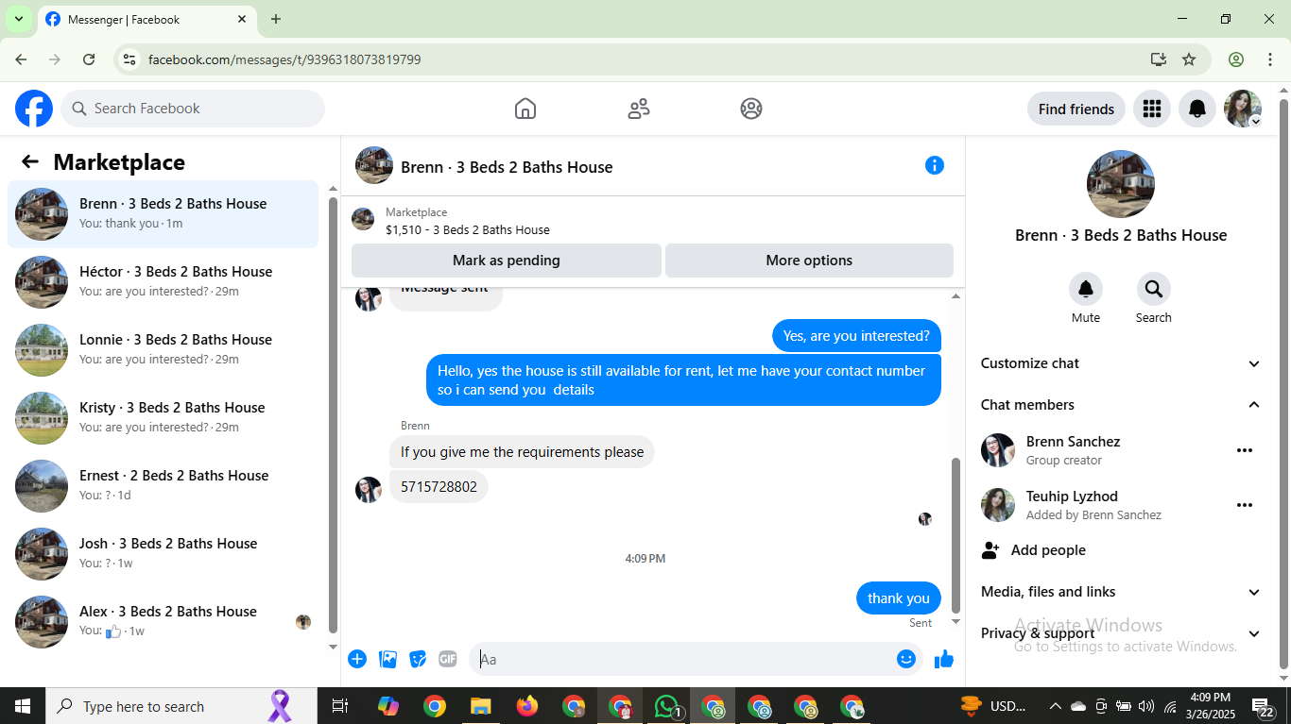Viewport: 1291px width, 724px height.
Task: Send a thumbs-up like
Action: [x=944, y=659]
